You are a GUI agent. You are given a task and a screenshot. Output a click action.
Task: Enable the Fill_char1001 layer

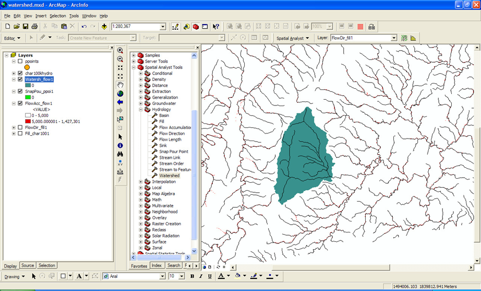pos(20,133)
